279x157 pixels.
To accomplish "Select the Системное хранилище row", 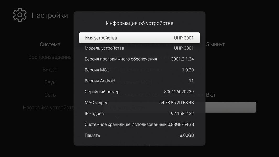I will [x=139, y=124].
